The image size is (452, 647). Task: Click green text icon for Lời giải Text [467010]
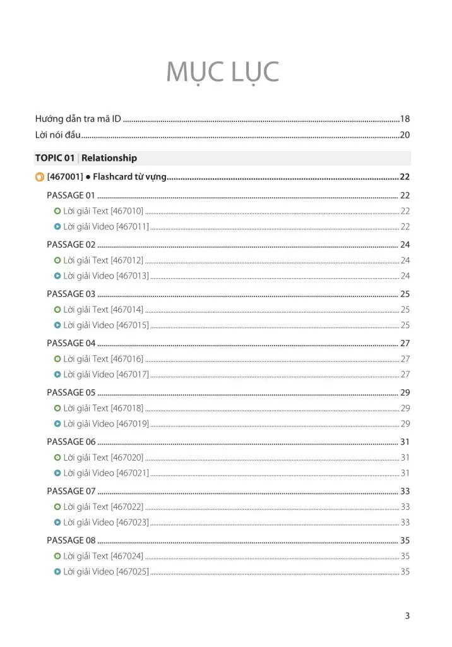click(x=57, y=211)
